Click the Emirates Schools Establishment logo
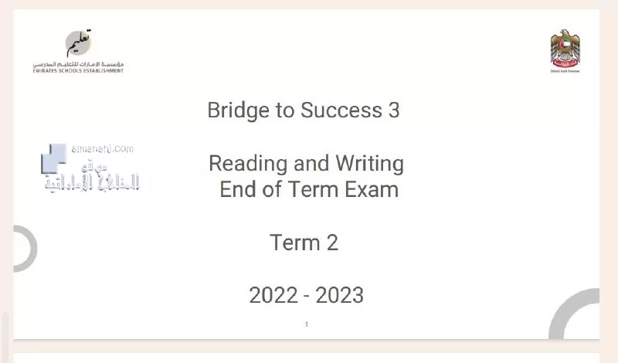This screenshot has width=618, height=363. [78, 51]
